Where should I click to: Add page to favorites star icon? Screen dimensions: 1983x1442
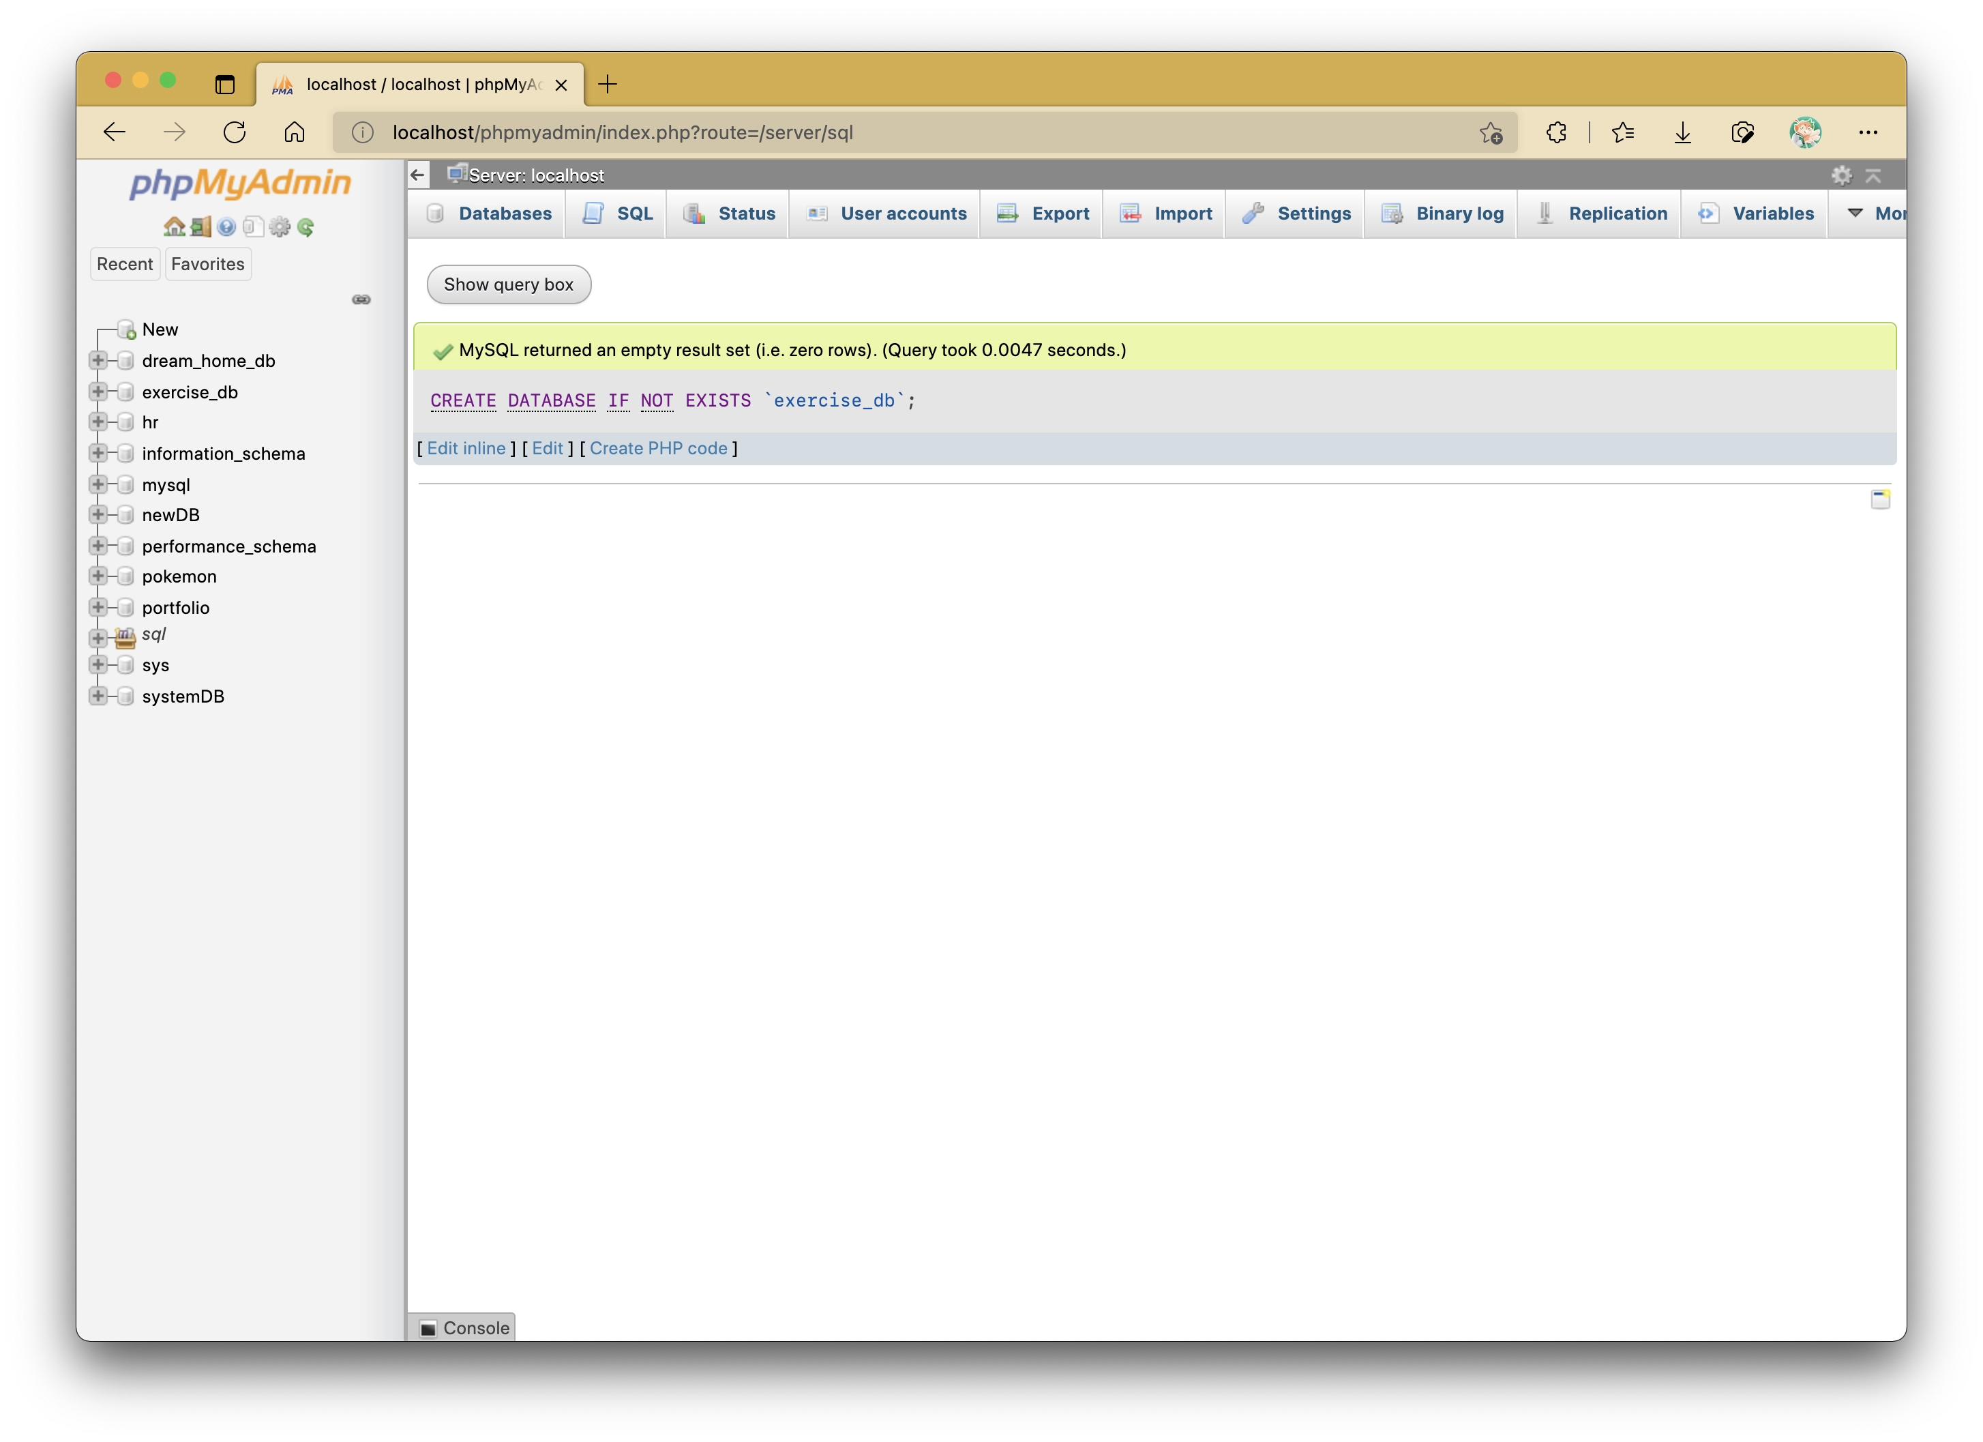[1491, 132]
